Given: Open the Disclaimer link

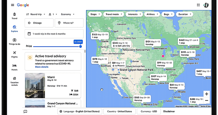Looking at the screenshot, I should [x=169, y=111].
